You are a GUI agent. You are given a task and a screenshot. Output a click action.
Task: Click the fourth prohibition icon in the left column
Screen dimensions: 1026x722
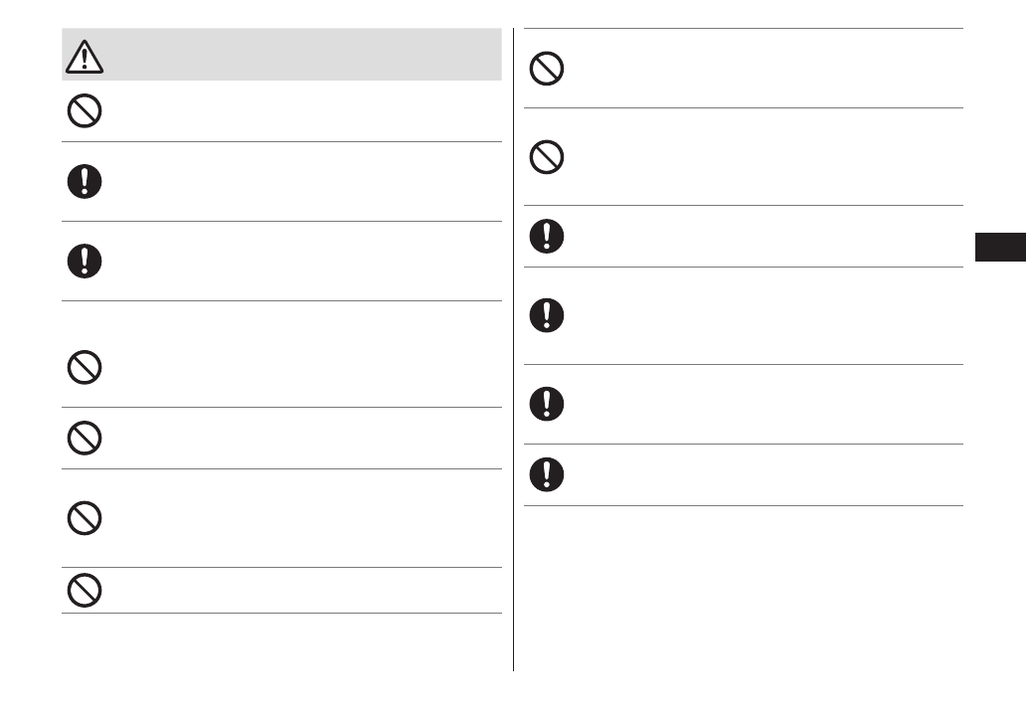[x=84, y=517]
